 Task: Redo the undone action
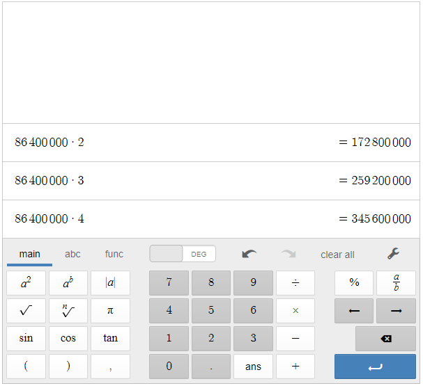289,254
